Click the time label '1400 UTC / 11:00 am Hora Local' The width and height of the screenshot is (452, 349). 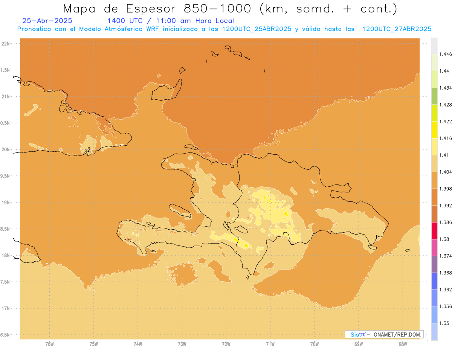171,21
